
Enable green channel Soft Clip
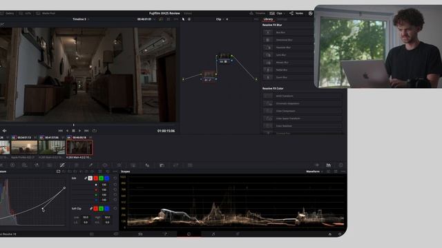(x=102, y=208)
